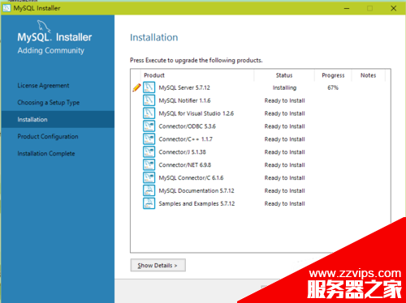Click the MySQL Installer title bar icon
This screenshot has width=406, height=303.
point(6,8)
